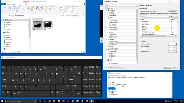This screenshot has height=103, width=184.
Task: Click File Explorer Help question mark icon
Action: pos(84,4)
